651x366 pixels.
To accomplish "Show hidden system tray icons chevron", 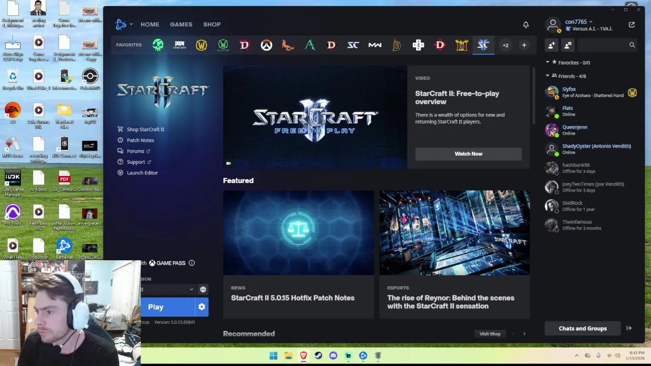I will (x=576, y=356).
